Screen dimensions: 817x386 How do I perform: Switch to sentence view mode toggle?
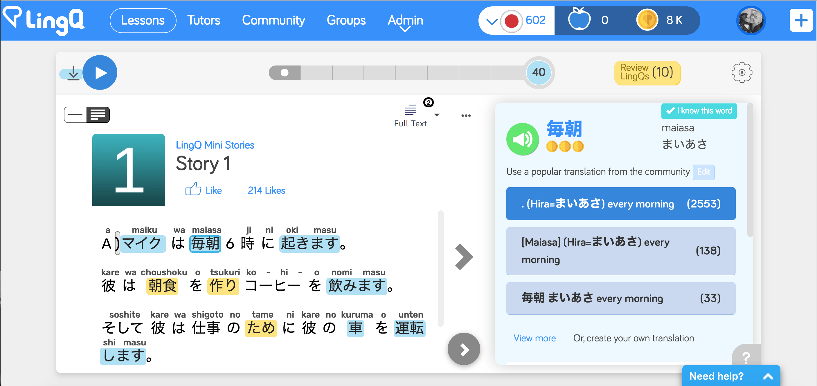click(75, 115)
